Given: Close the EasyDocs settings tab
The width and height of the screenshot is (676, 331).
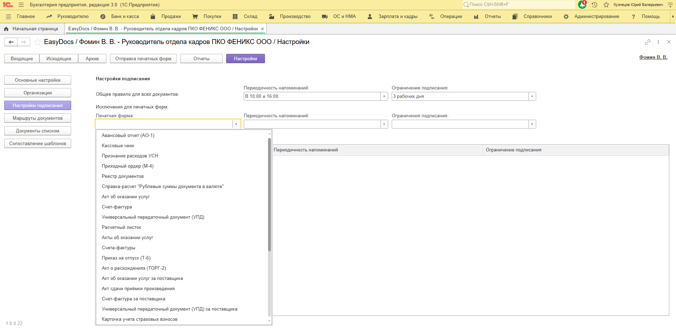Looking at the screenshot, I should (262, 29).
